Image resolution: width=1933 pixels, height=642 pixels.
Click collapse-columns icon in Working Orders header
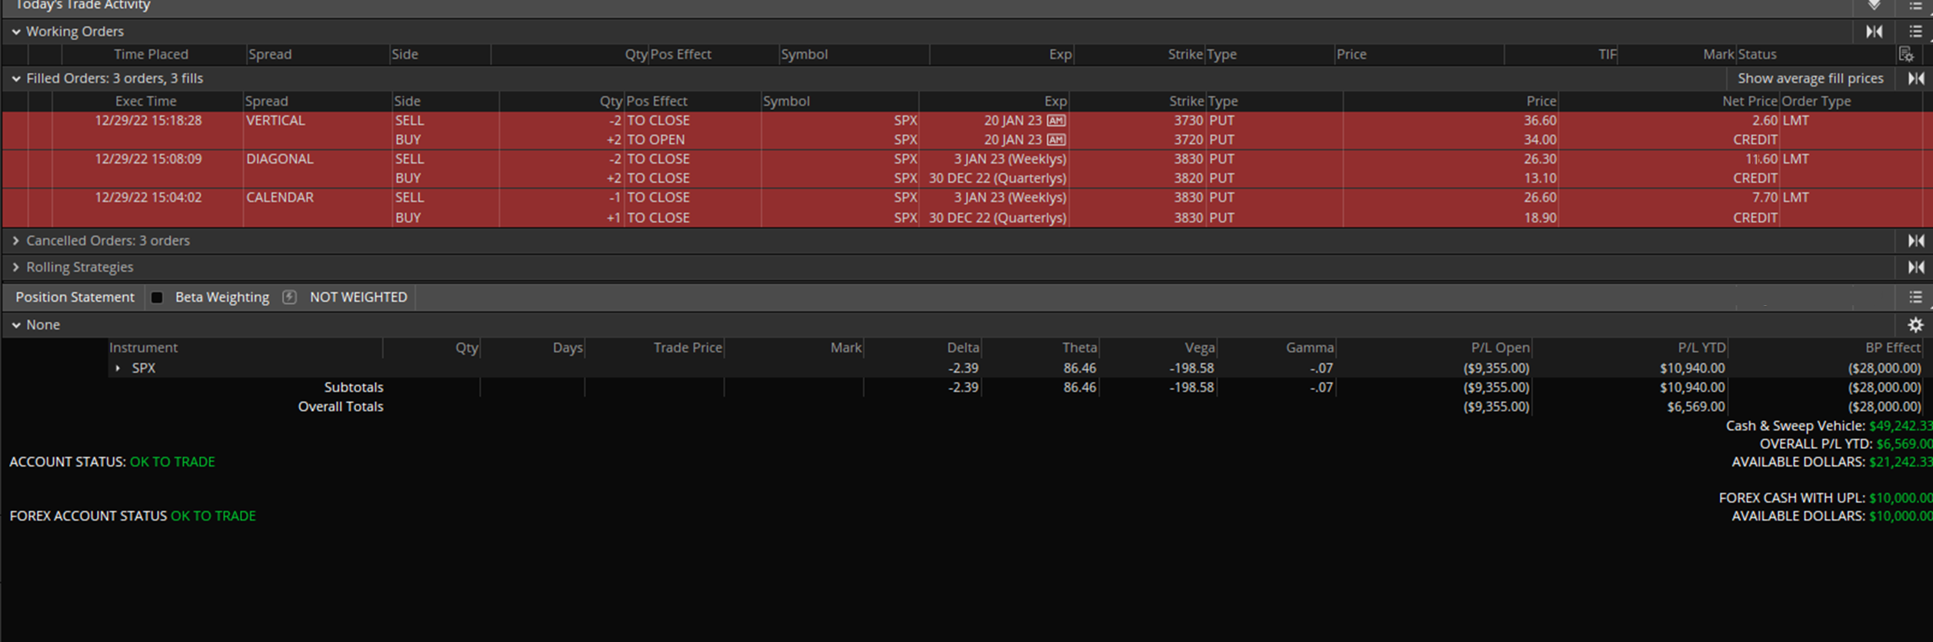tap(1875, 32)
